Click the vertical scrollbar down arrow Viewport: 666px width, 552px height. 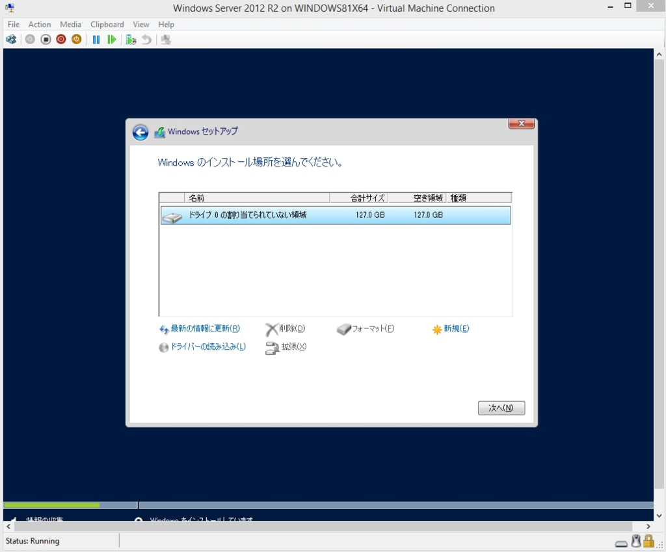tap(659, 516)
